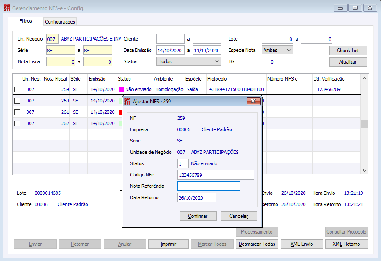Click Hora Retorno value 13:21:21

tap(354, 204)
